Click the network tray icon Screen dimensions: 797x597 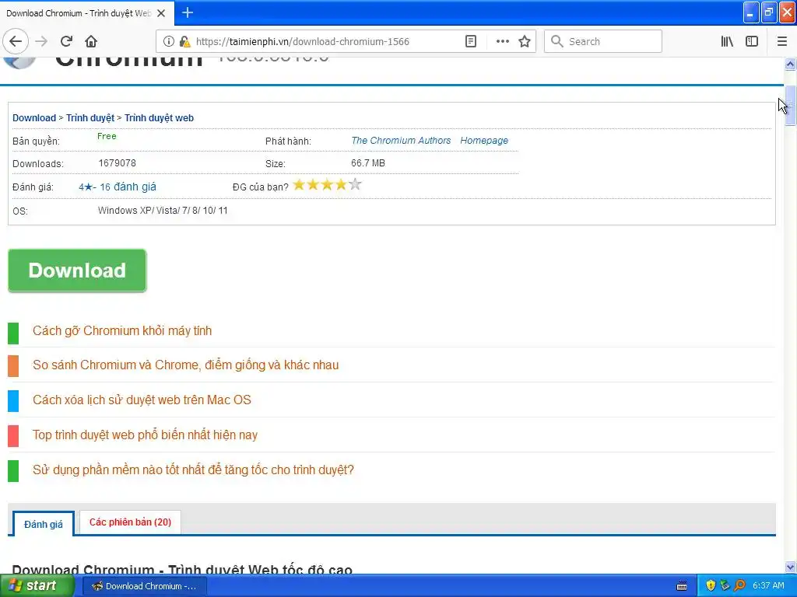pos(725,586)
